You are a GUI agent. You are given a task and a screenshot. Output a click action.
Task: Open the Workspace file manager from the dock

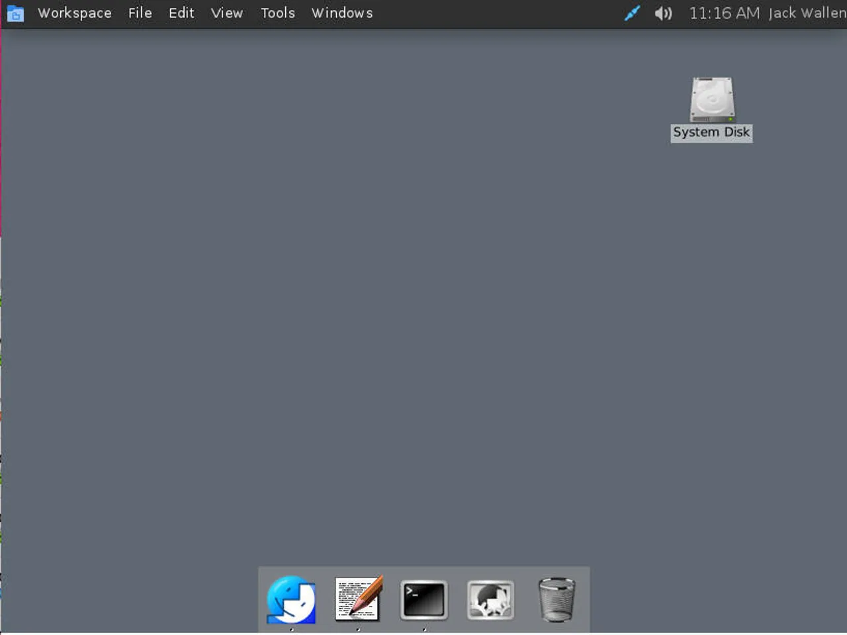(291, 599)
